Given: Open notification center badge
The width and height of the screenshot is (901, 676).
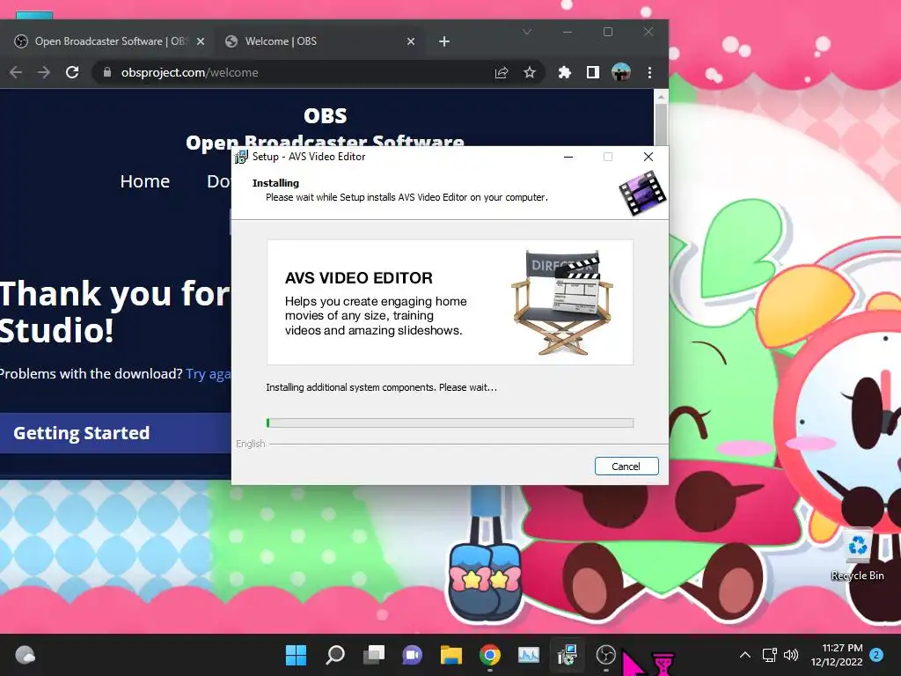Looking at the screenshot, I should (x=876, y=655).
